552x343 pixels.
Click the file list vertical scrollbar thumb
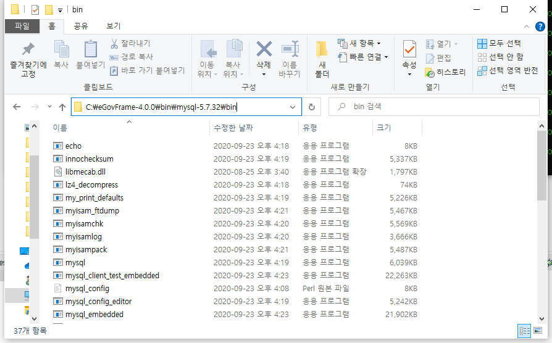coord(542,165)
